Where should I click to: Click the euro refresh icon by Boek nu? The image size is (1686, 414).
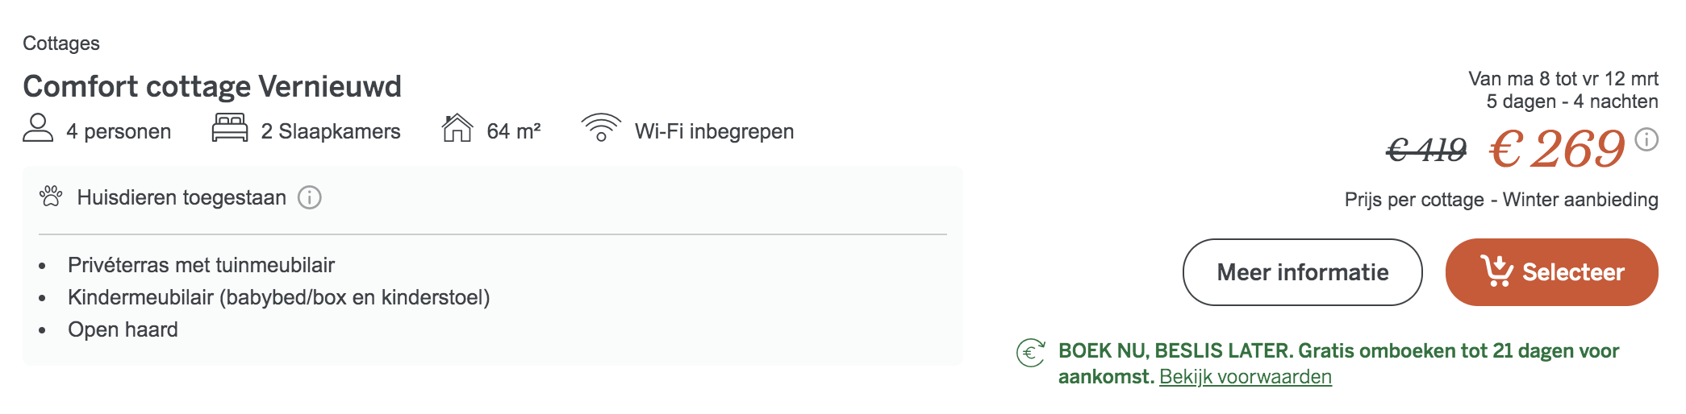coord(1031,353)
